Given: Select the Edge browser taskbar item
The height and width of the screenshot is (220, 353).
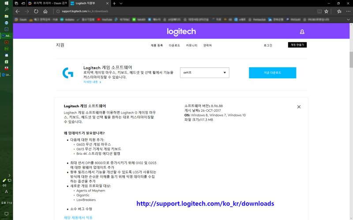Looking at the screenshot, I should (7, 75).
